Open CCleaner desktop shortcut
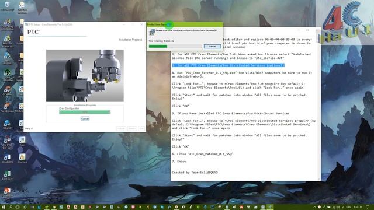The image size is (374, 210). point(7,91)
